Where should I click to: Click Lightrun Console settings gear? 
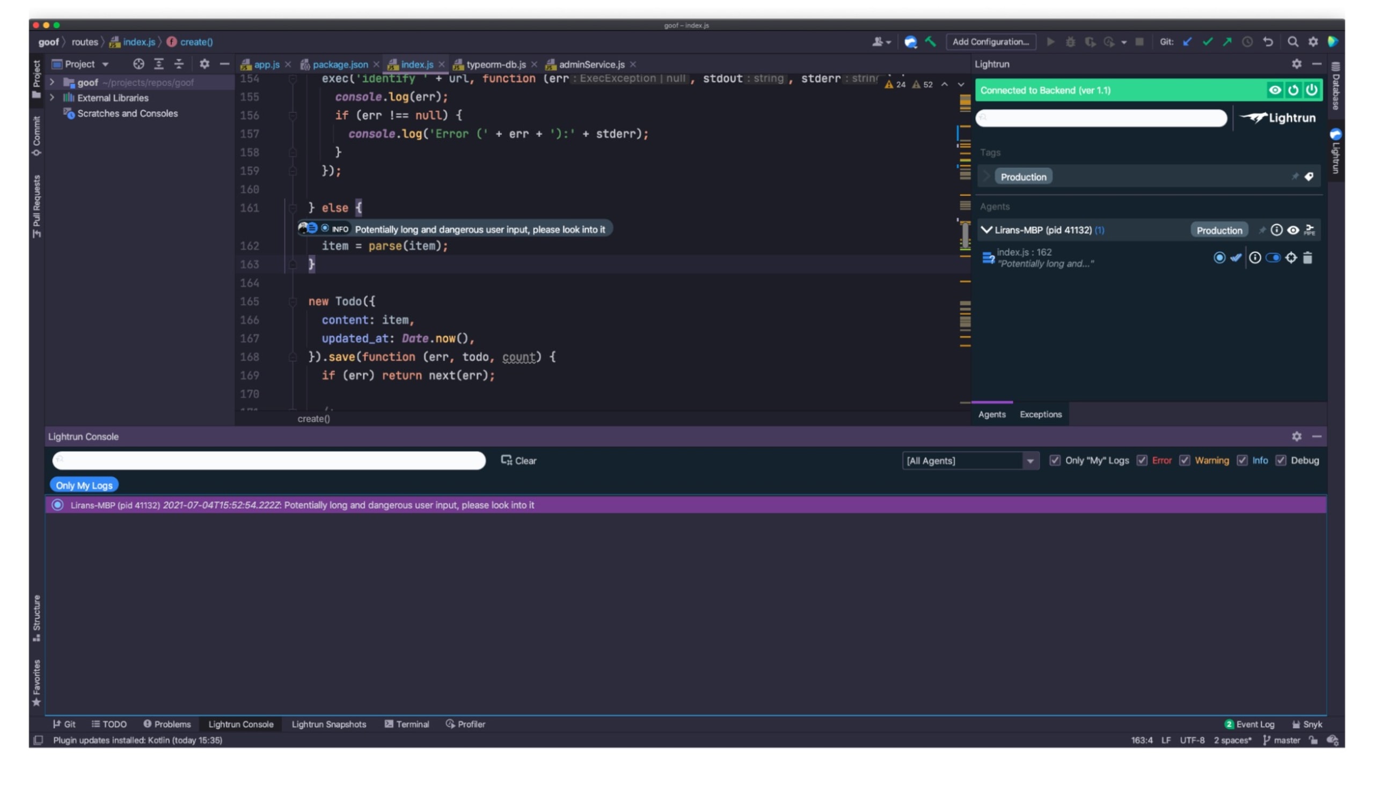[x=1296, y=436]
